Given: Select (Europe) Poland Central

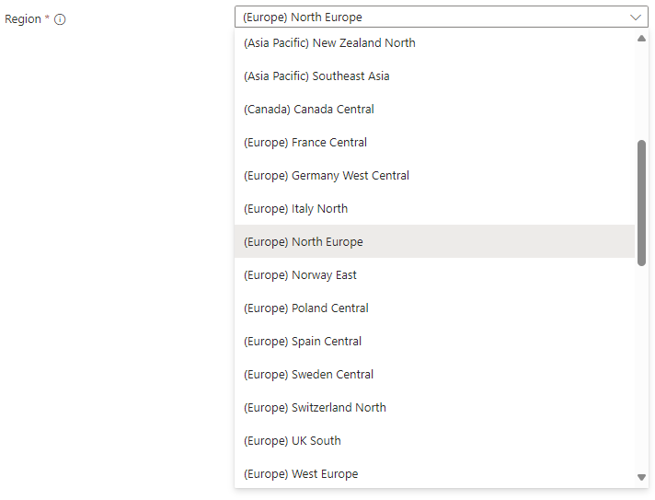Looking at the screenshot, I should coord(434,308).
